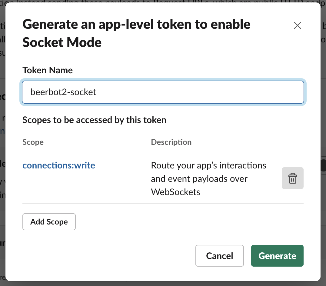Viewport: 326px width, 286px height.
Task: Click "Scopes to be accessed by this token" heading
Action: point(94,120)
